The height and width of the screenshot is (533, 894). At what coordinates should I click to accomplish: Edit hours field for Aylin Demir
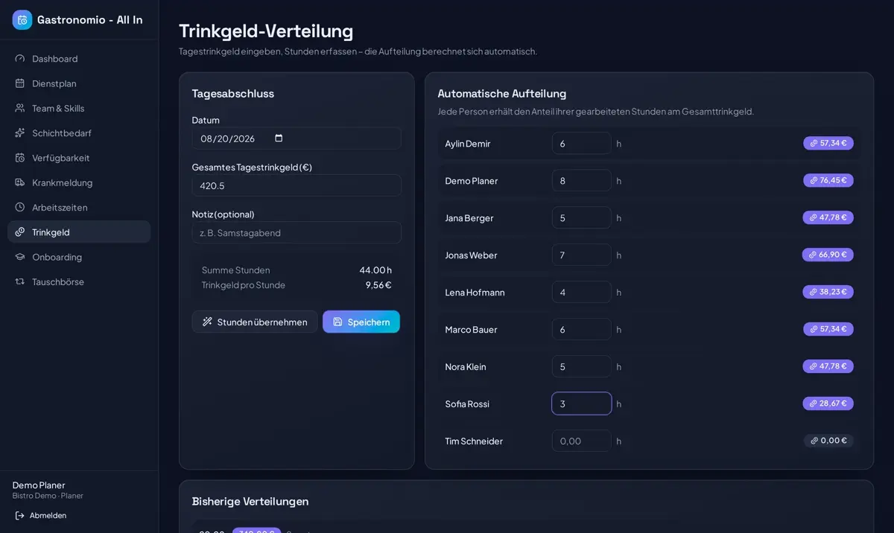coord(582,143)
